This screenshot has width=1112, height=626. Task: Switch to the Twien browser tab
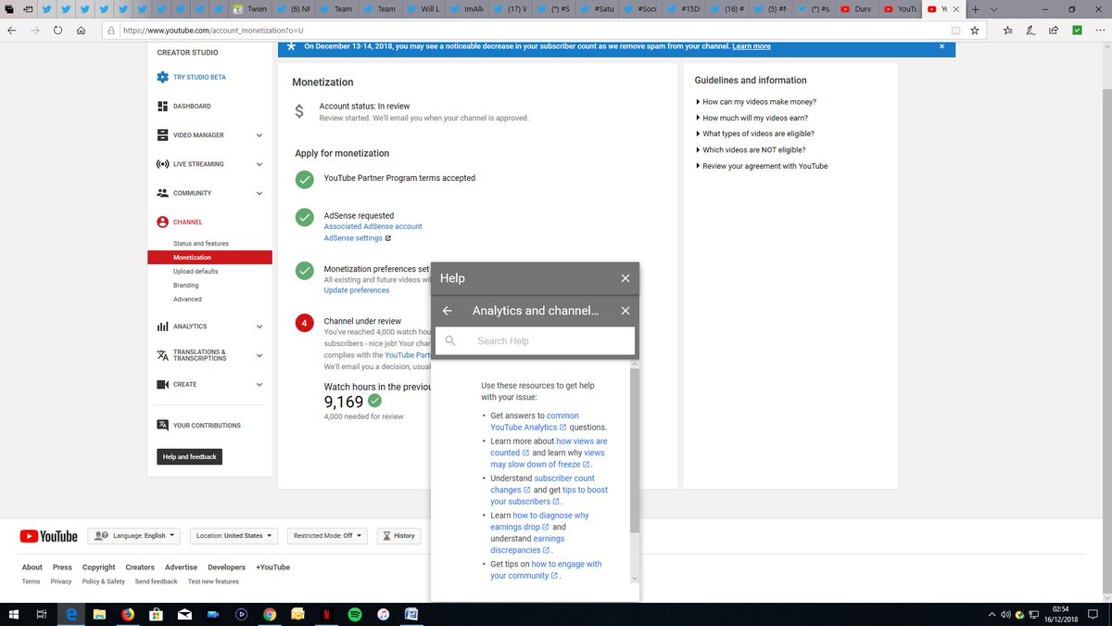tap(250, 8)
